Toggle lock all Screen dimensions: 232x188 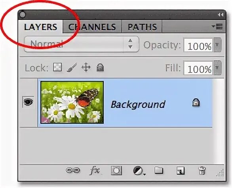[x=100, y=67]
